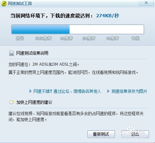Click the empty white portion of speed bar

107,29
